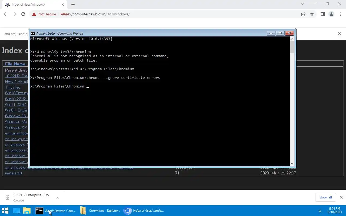
Task: Open the profile avatar menu
Action: [x=331, y=14]
